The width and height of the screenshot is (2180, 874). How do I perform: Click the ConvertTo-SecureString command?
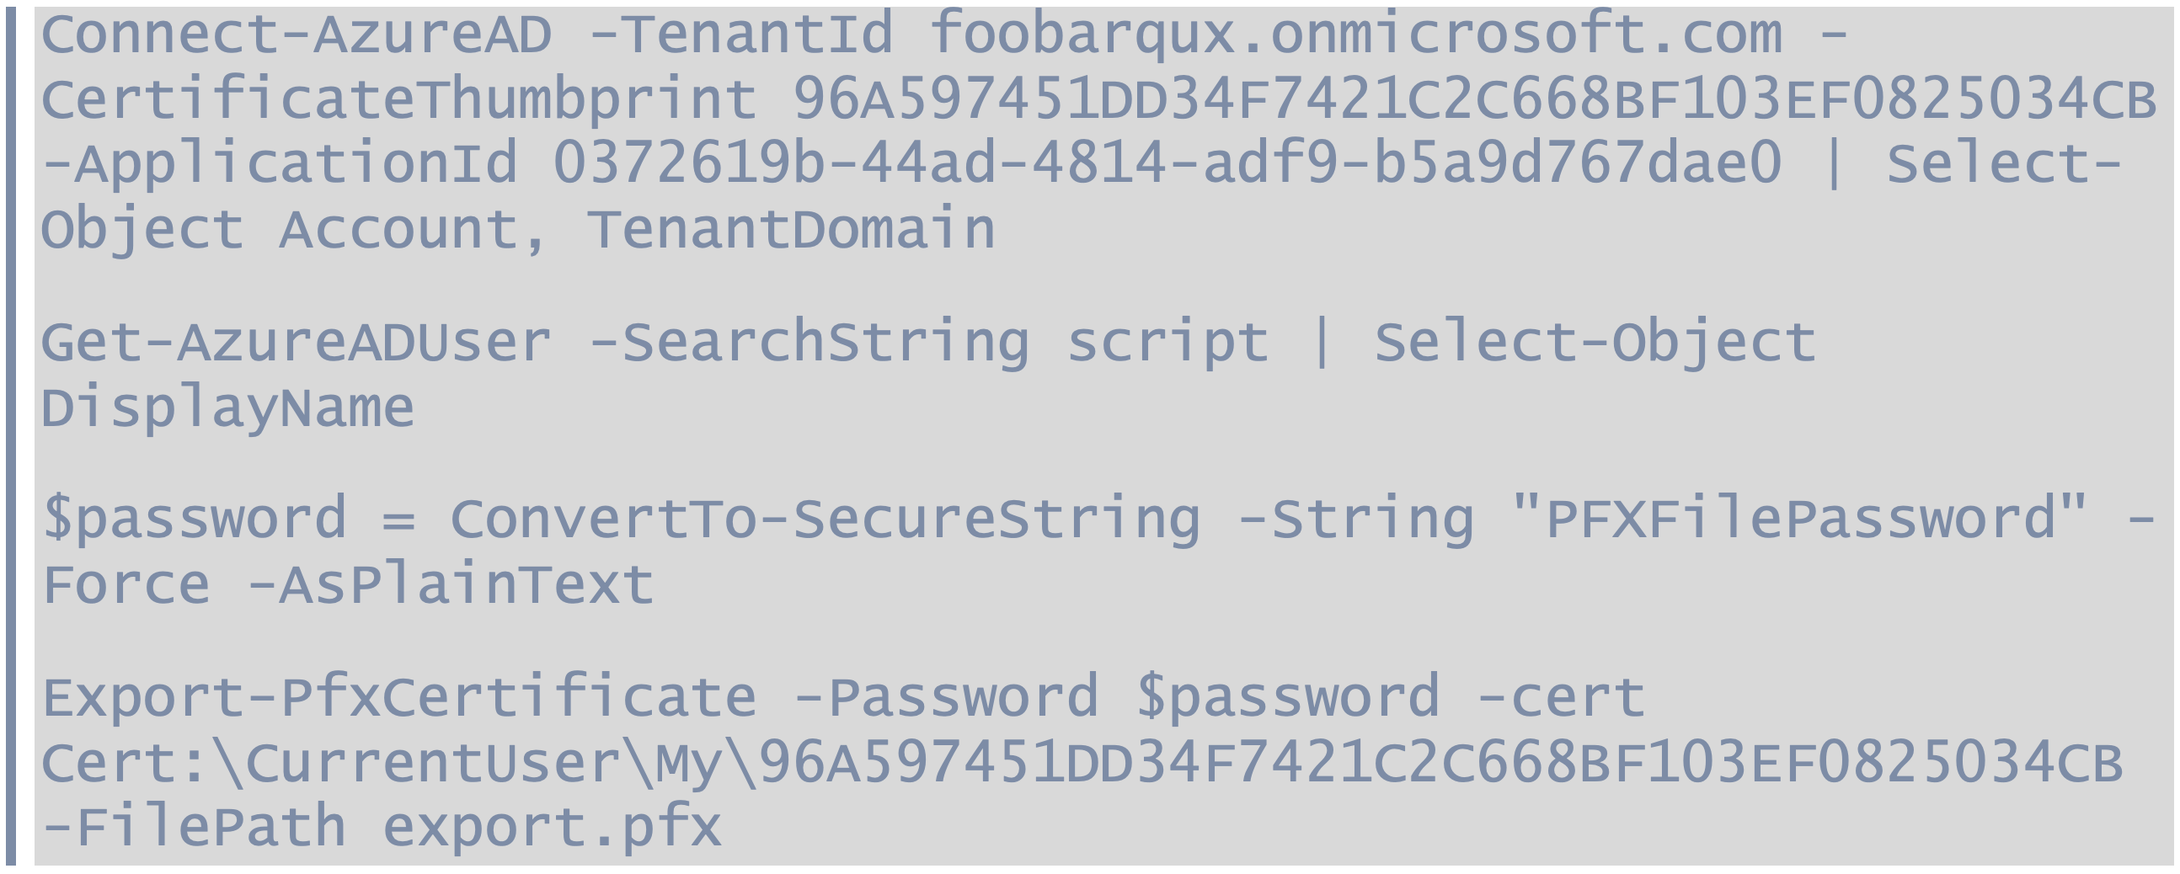click(826, 520)
